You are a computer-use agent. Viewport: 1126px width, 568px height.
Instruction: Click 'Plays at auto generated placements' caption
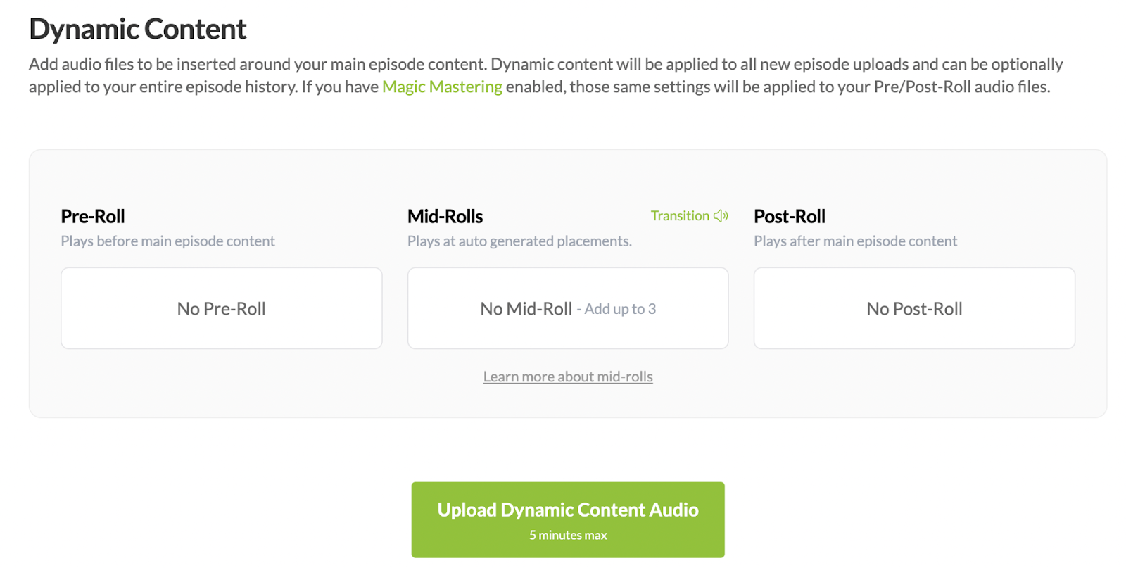coord(519,241)
